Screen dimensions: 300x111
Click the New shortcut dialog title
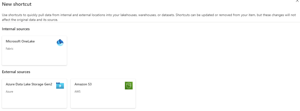(17, 4)
